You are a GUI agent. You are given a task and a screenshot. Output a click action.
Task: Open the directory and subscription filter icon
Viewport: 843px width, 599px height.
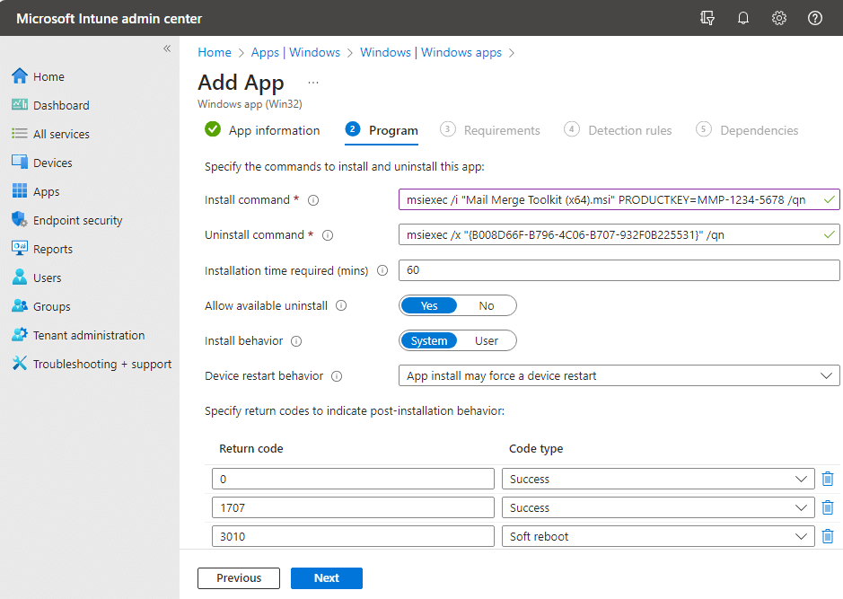point(707,18)
